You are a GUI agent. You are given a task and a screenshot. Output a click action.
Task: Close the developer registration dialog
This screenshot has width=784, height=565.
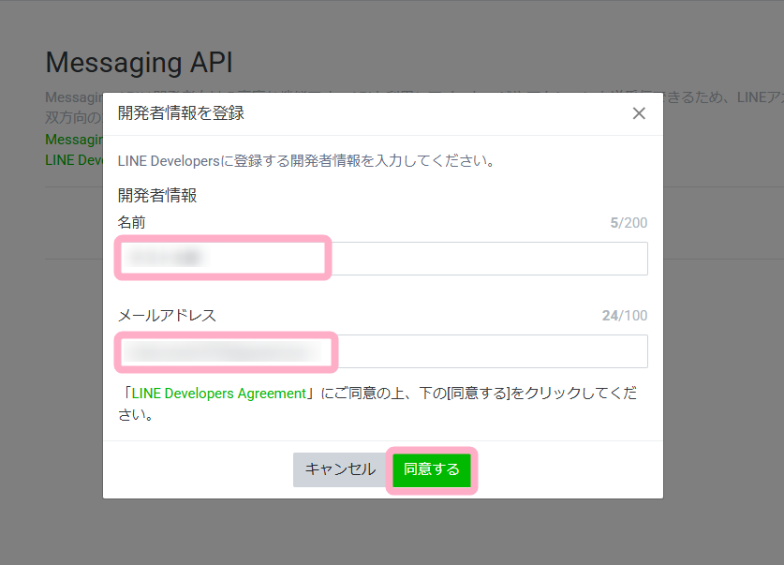(x=639, y=113)
